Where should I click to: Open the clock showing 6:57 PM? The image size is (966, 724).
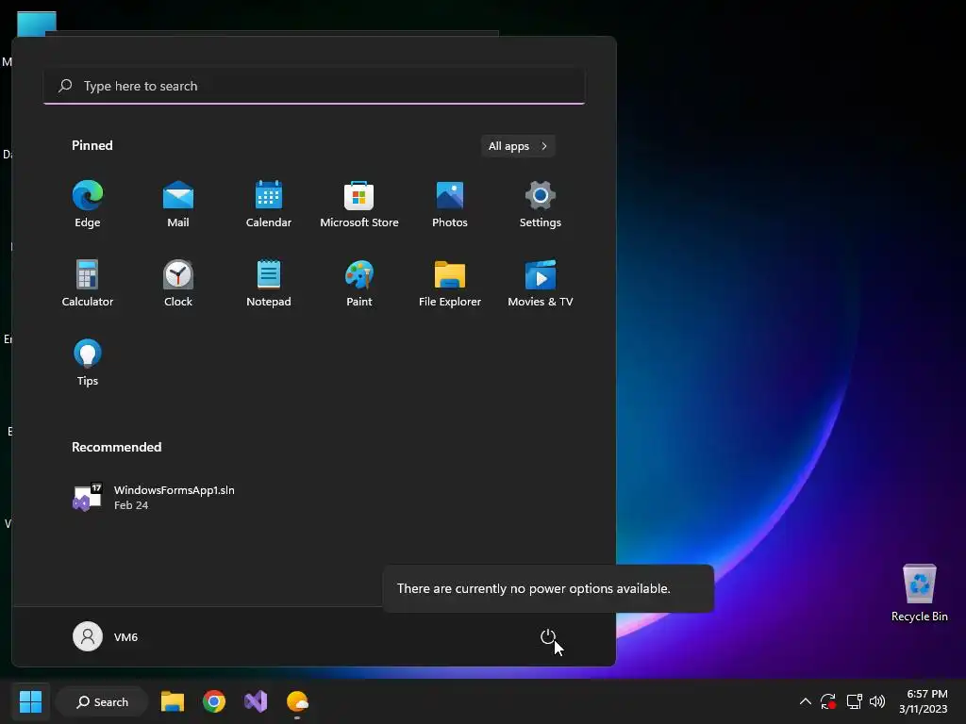point(923,701)
